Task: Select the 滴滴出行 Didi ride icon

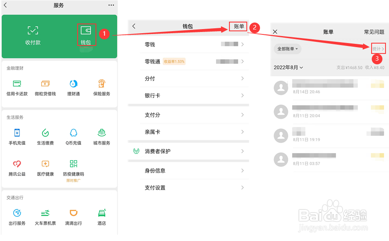Action: coord(73,214)
